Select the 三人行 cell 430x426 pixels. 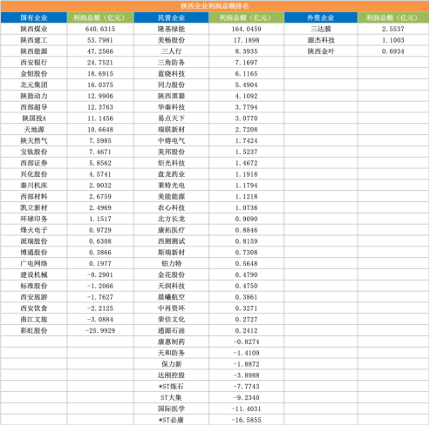(171, 51)
